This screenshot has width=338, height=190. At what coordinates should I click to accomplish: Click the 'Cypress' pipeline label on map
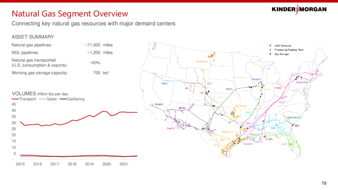click(248, 144)
